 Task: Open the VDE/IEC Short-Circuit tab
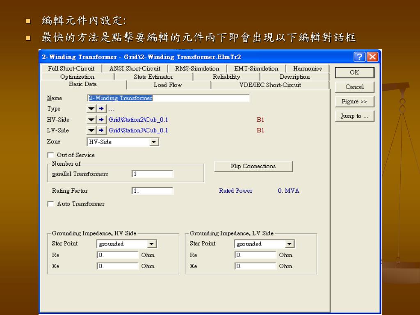pyautogui.click(x=270, y=85)
